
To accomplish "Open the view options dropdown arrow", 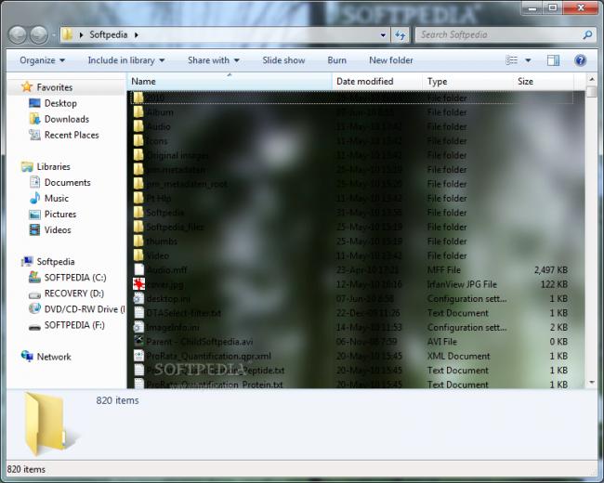I will 528,60.
